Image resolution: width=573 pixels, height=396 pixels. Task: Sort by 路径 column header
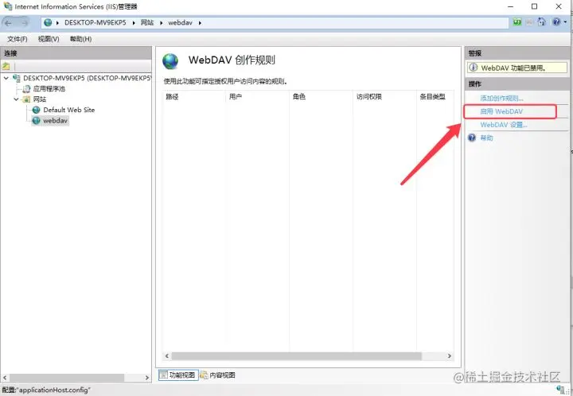tap(194, 97)
